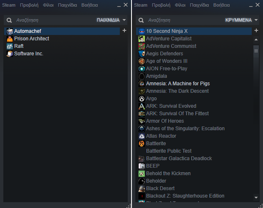Select the Software Inc. row text

[x=29, y=54]
